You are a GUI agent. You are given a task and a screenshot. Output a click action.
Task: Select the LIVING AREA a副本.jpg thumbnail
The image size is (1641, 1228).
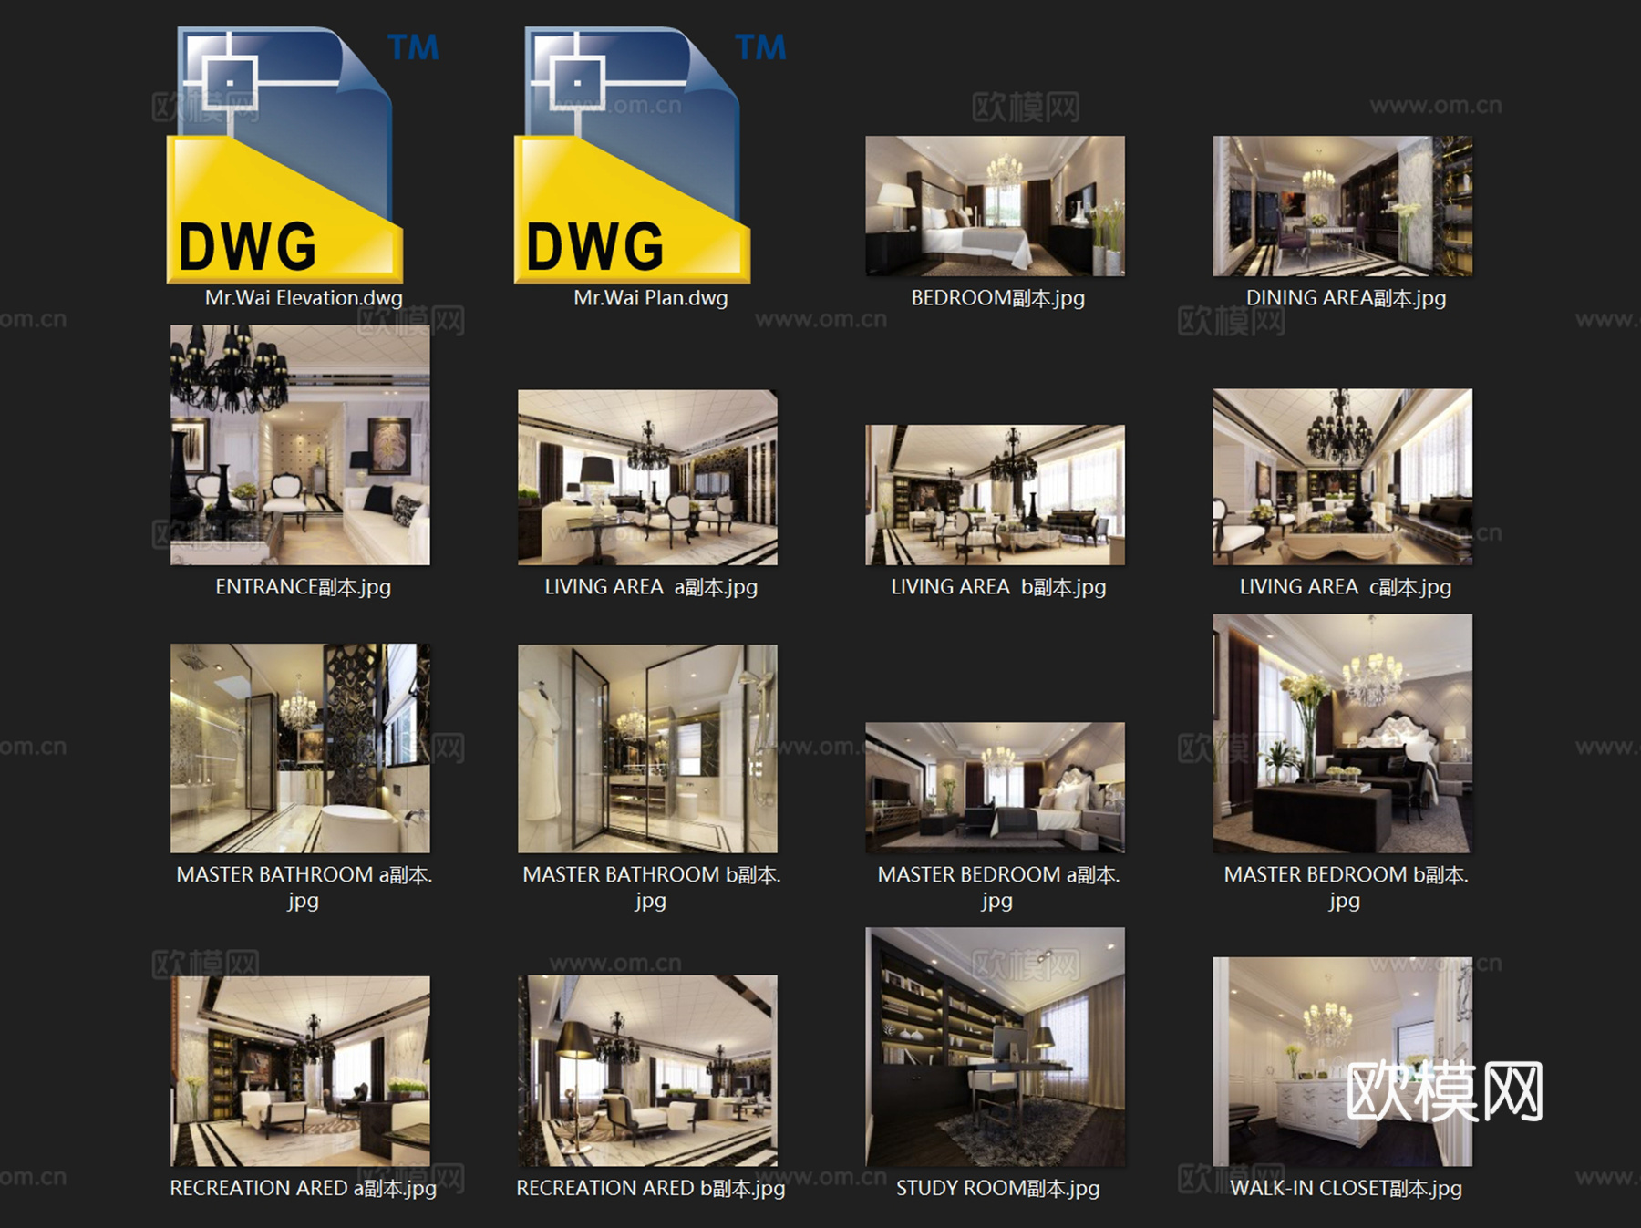pos(647,478)
